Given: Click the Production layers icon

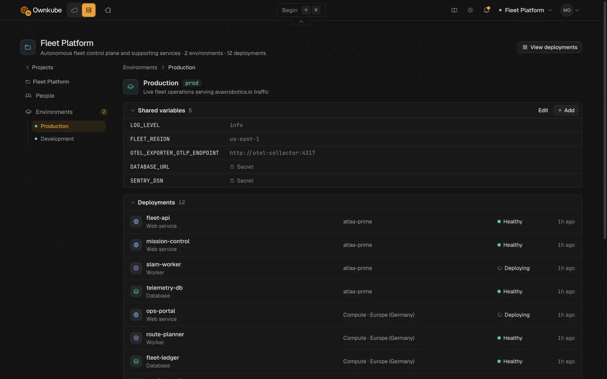Looking at the screenshot, I should coord(131,87).
